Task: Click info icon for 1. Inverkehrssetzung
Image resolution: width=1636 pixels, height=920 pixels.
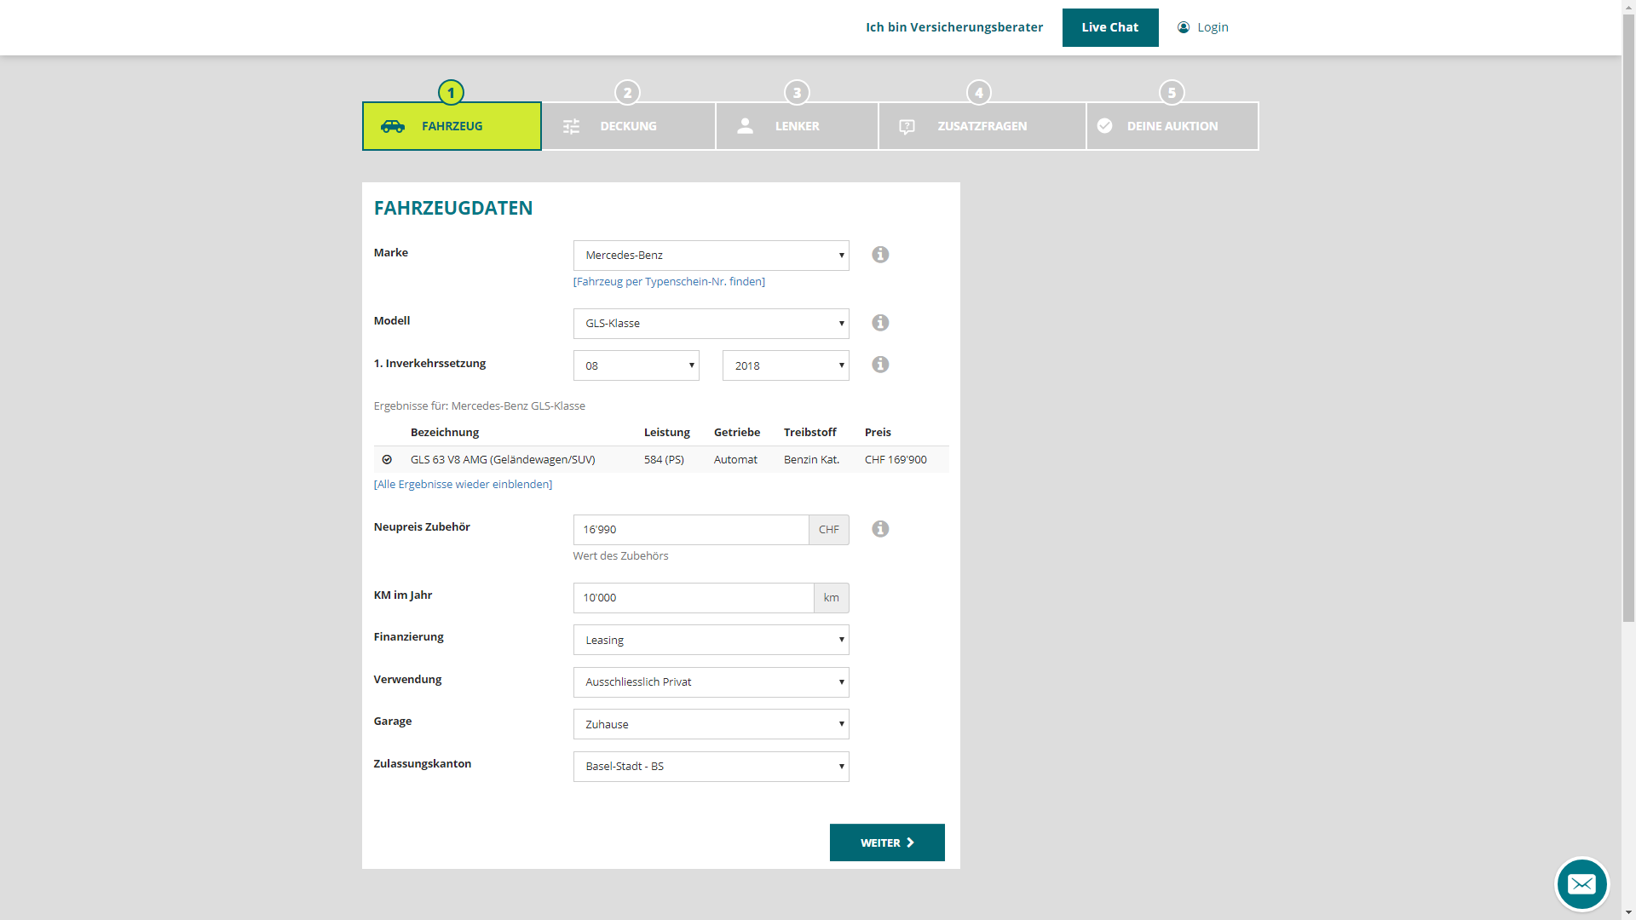Action: 880,365
